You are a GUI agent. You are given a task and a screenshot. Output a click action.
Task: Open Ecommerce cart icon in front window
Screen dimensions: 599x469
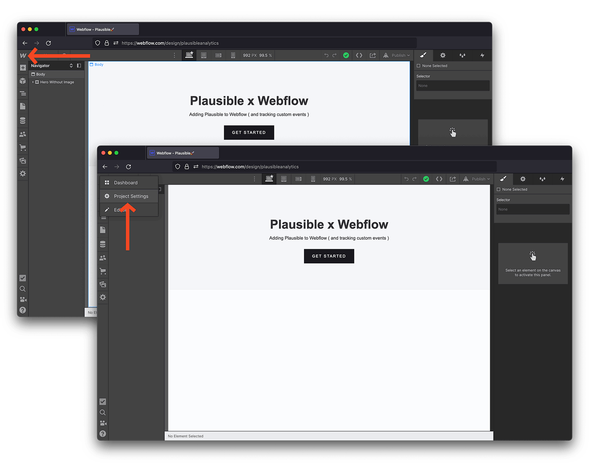(x=103, y=271)
